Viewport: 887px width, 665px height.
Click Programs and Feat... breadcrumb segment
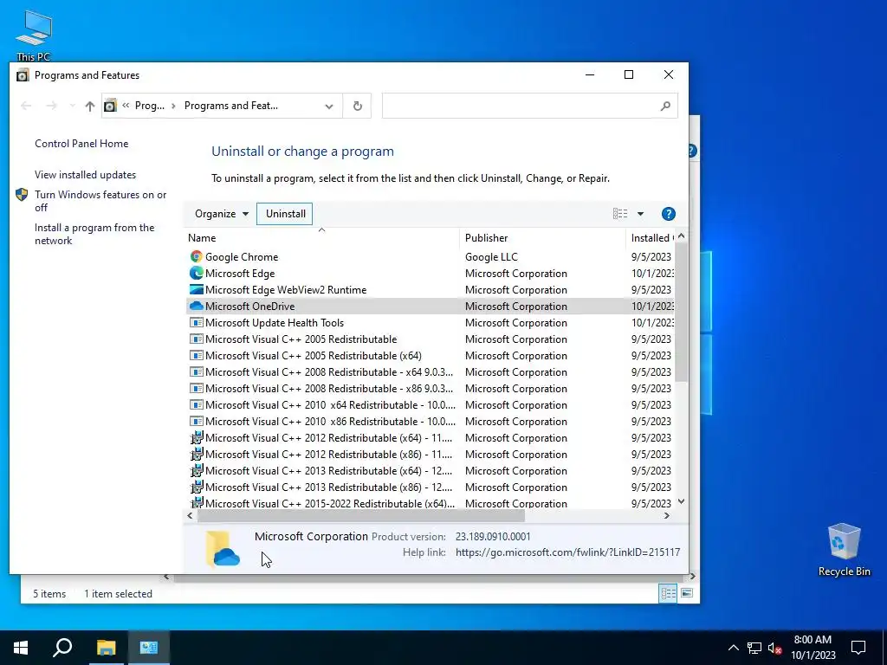230,106
